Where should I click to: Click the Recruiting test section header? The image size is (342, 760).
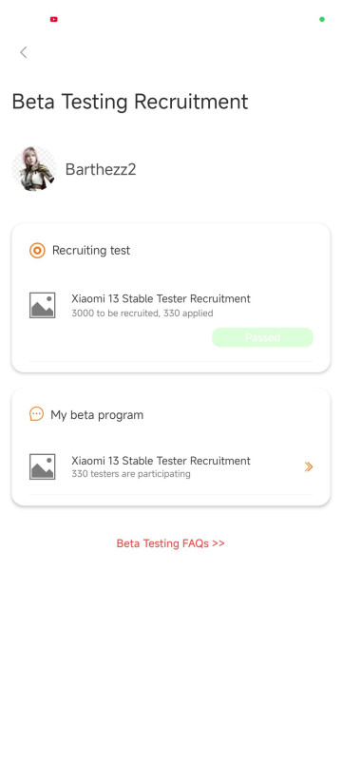pos(91,251)
